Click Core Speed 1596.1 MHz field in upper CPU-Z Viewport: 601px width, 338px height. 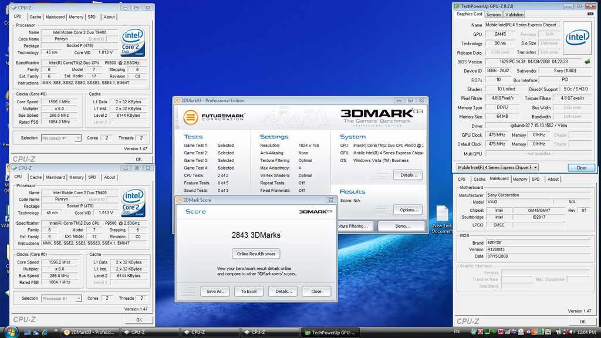59,102
